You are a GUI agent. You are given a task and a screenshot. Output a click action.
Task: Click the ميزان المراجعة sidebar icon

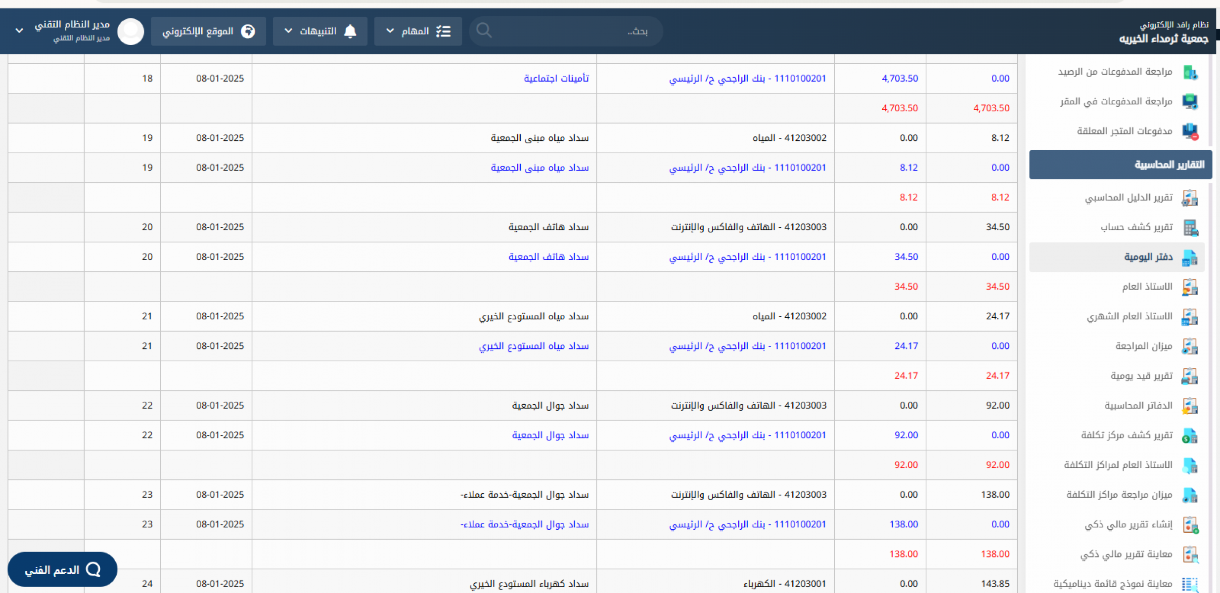tap(1190, 346)
